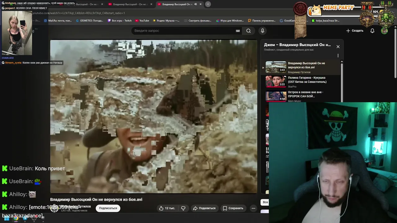Mute the active tab via speaker icon
The height and width of the screenshot is (223, 397).
(x=195, y=4)
